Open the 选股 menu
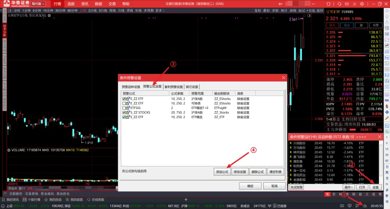Image resolution: width=390 pixels, height=209 pixels. pos(71,4)
